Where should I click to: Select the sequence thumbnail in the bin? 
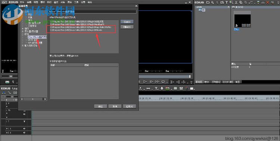[x=242, y=19]
